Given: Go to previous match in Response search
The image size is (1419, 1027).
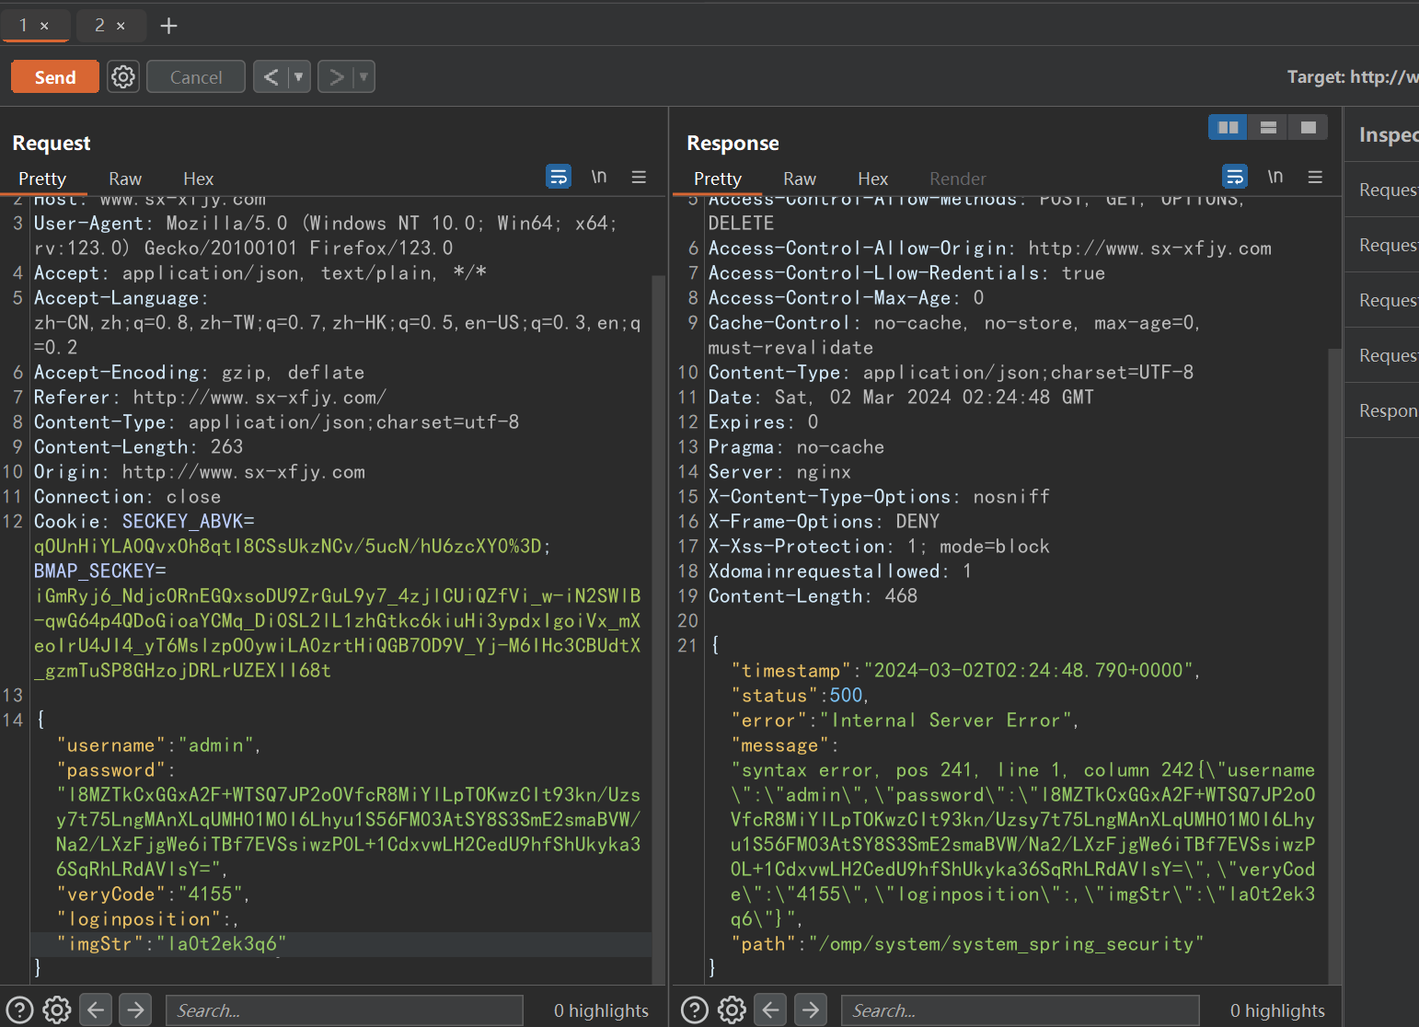Looking at the screenshot, I should click(771, 1010).
